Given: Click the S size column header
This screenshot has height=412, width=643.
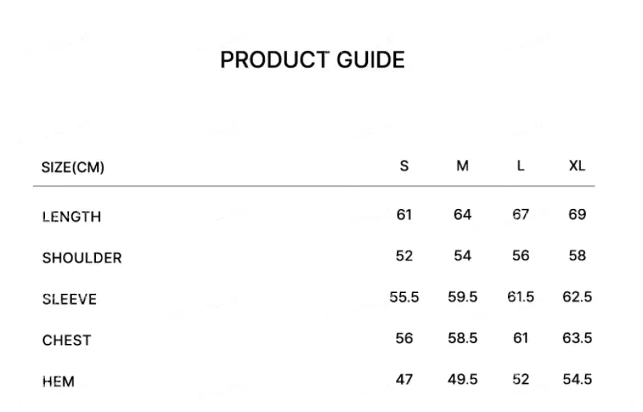Looking at the screenshot, I should click(404, 166).
